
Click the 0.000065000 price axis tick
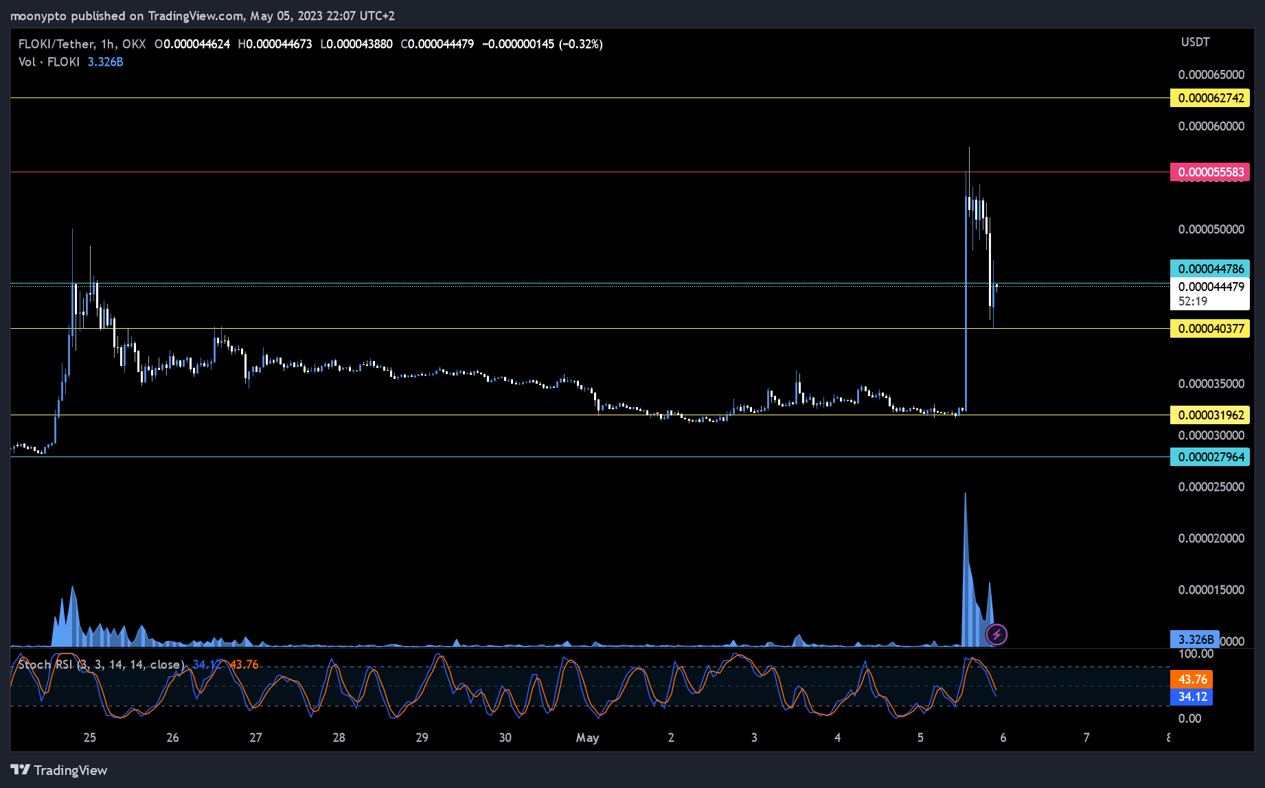tap(1211, 75)
